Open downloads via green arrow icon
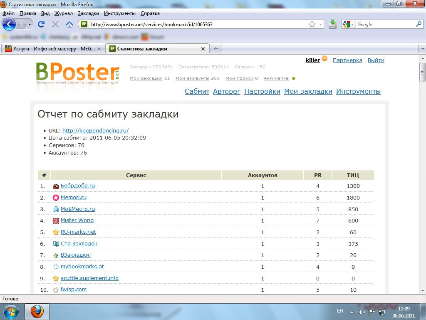The height and width of the screenshot is (320, 426). 333,24
